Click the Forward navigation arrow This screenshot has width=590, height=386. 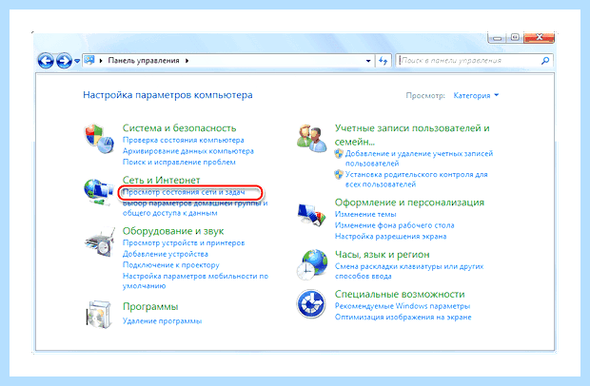tap(64, 61)
